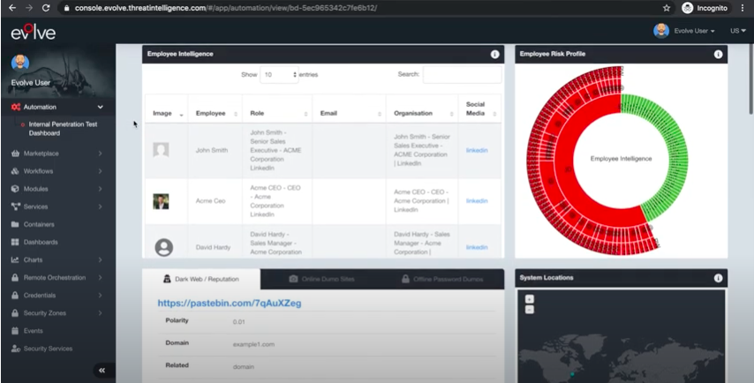Viewport: 754px width, 383px height.
Task: Open the Show entries count selector
Action: [x=279, y=74]
